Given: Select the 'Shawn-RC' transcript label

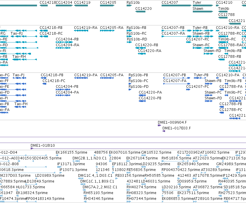Looking at the screenshot, I should [201, 45].
